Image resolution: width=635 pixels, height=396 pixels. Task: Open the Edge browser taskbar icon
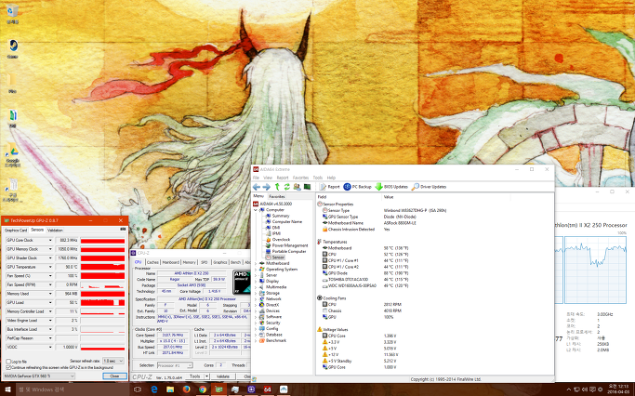(154, 389)
